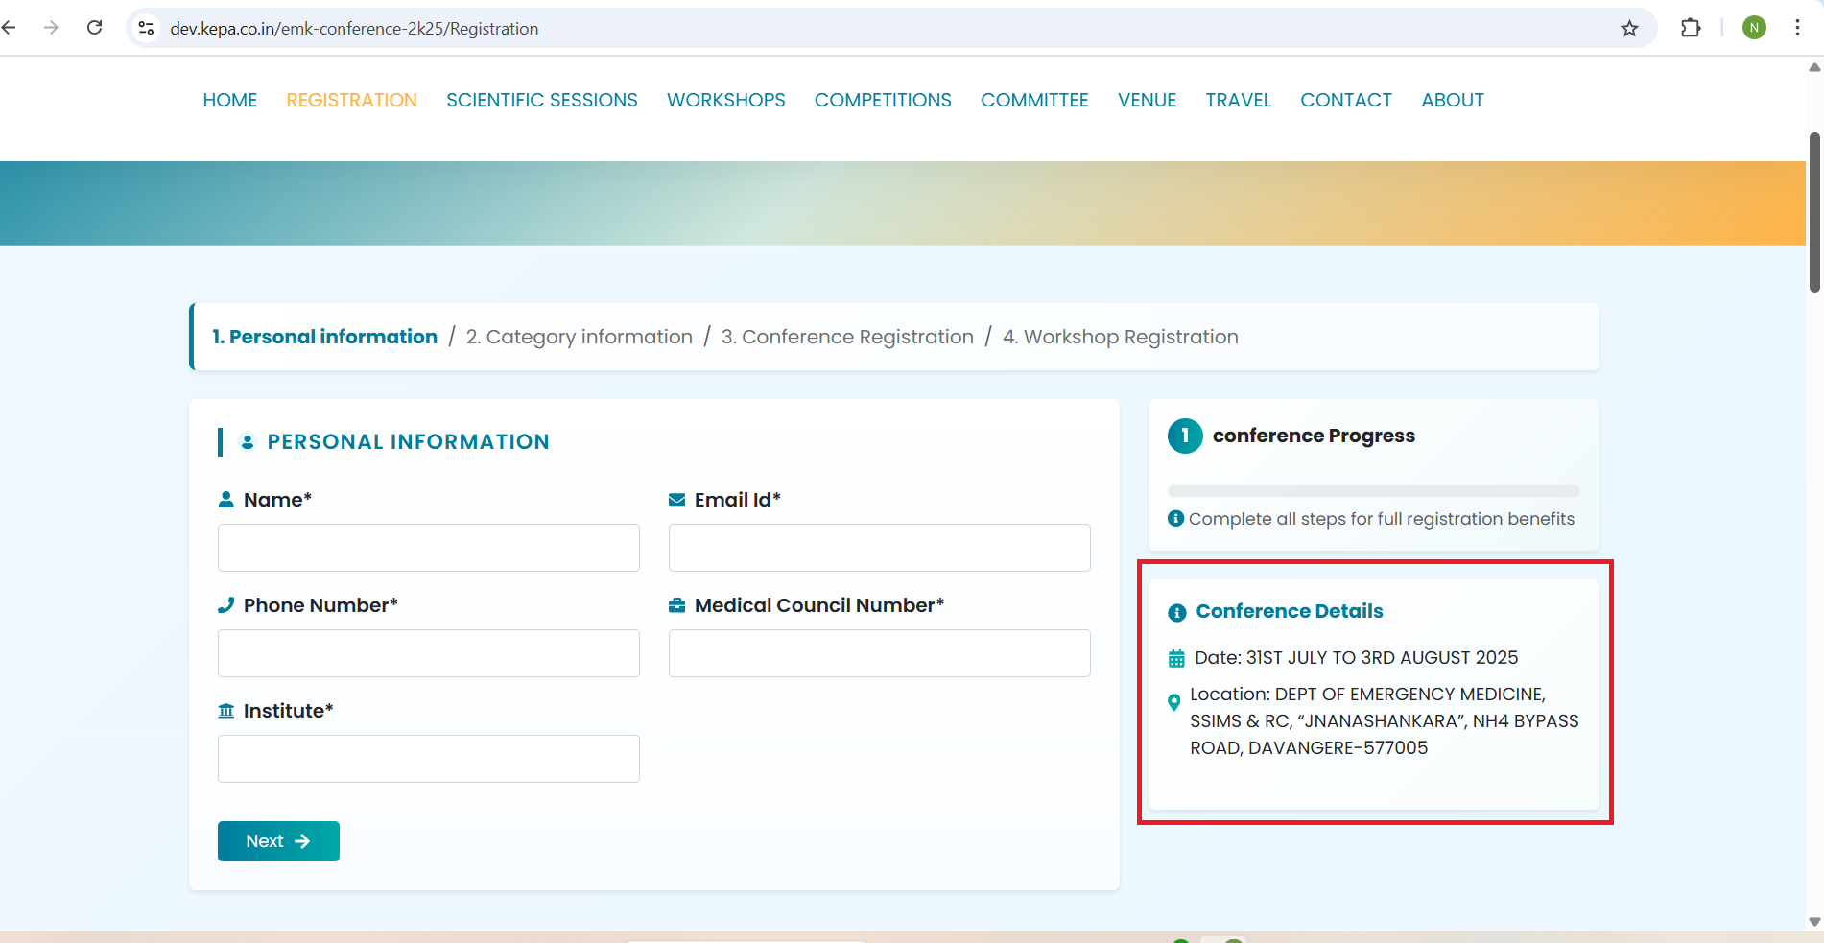This screenshot has width=1824, height=943.
Task: Reload the page with the refresh icon
Action: click(x=94, y=28)
